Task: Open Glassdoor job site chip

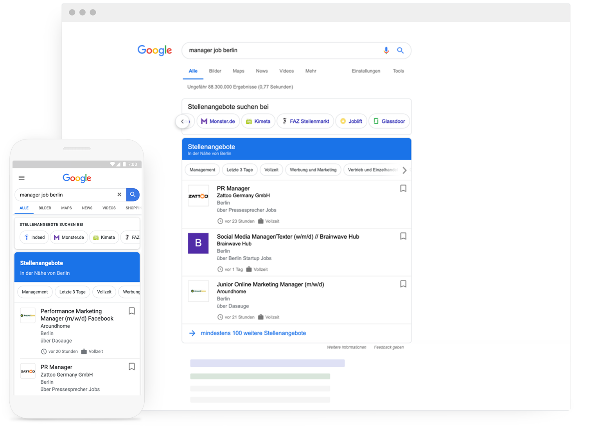Action: (389, 121)
